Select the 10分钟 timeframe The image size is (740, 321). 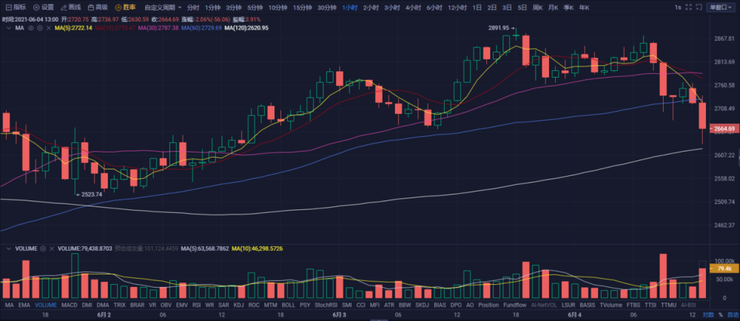278,7
